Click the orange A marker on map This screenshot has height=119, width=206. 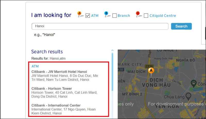(x=151, y=70)
